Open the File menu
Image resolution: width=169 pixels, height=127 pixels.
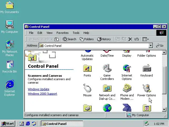click(x=31, y=33)
